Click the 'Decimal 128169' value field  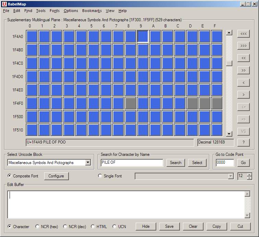pos(216,142)
